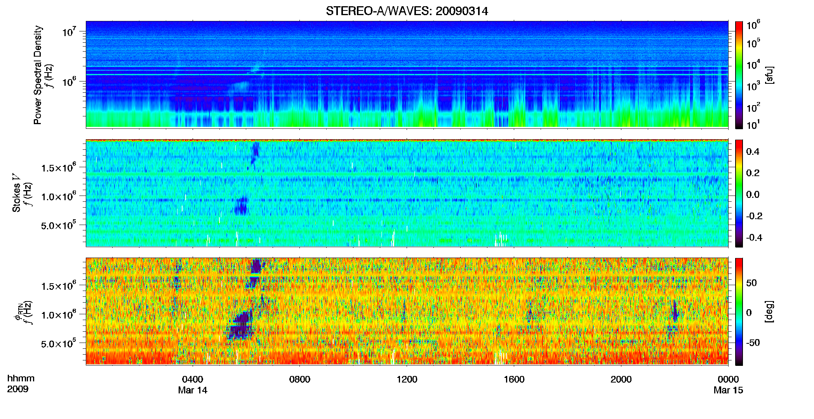Click the -50 label on the degree colorbar
This screenshot has width=814, height=419.
coord(753,343)
